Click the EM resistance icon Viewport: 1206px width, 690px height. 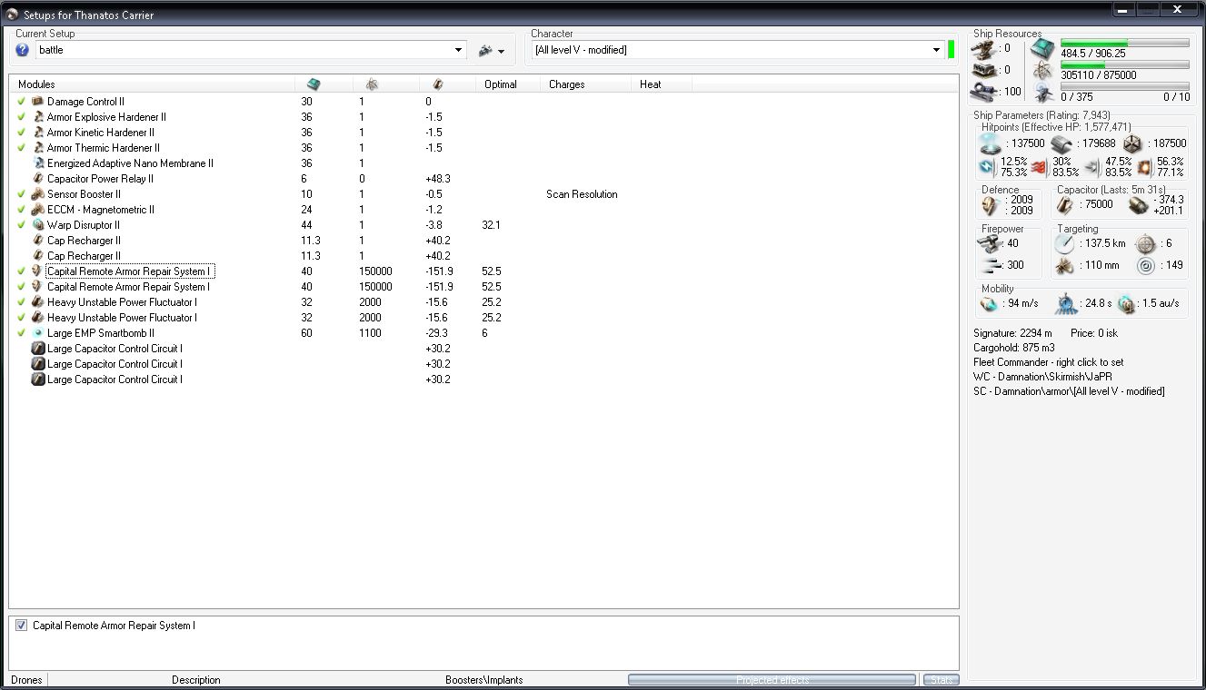[987, 167]
